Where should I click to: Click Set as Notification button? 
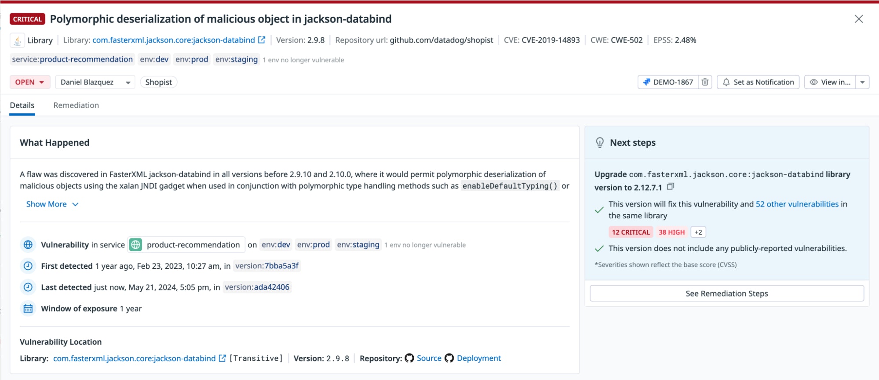758,82
